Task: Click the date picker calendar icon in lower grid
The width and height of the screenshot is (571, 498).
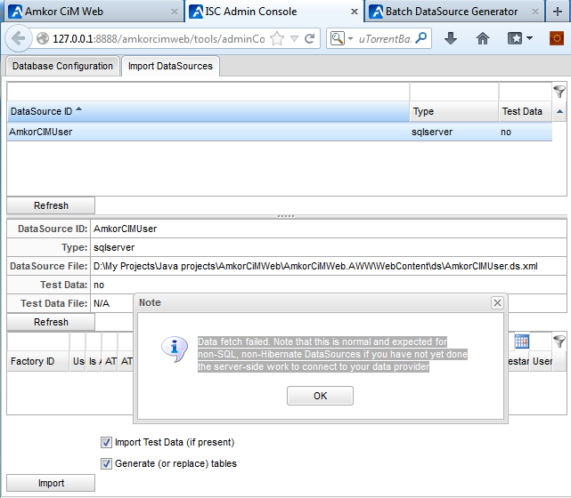Action: 522,341
